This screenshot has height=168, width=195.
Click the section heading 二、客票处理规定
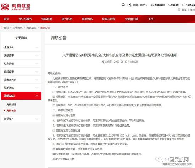[63, 110]
